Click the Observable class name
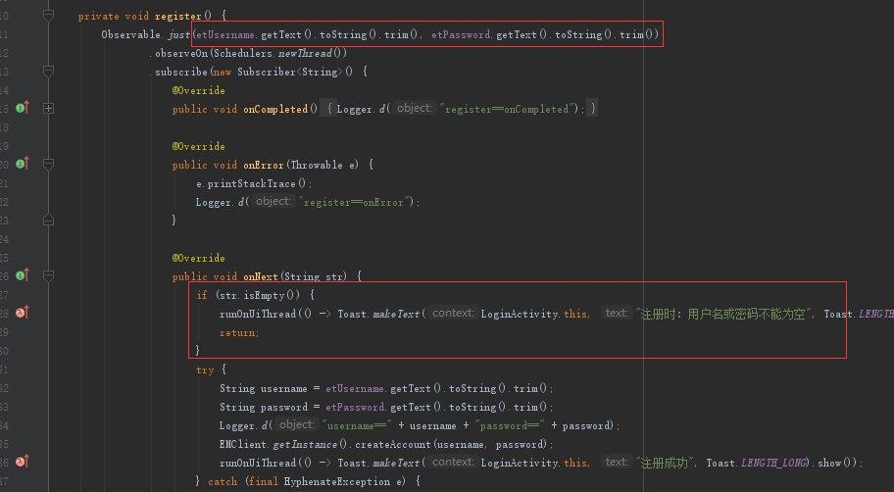 (131, 34)
